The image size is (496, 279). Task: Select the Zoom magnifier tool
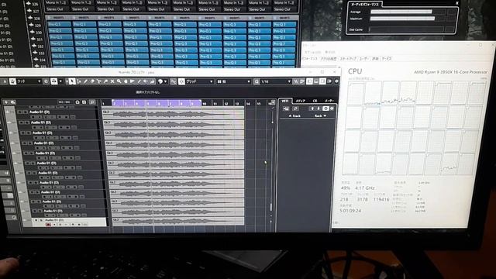[x=119, y=81]
